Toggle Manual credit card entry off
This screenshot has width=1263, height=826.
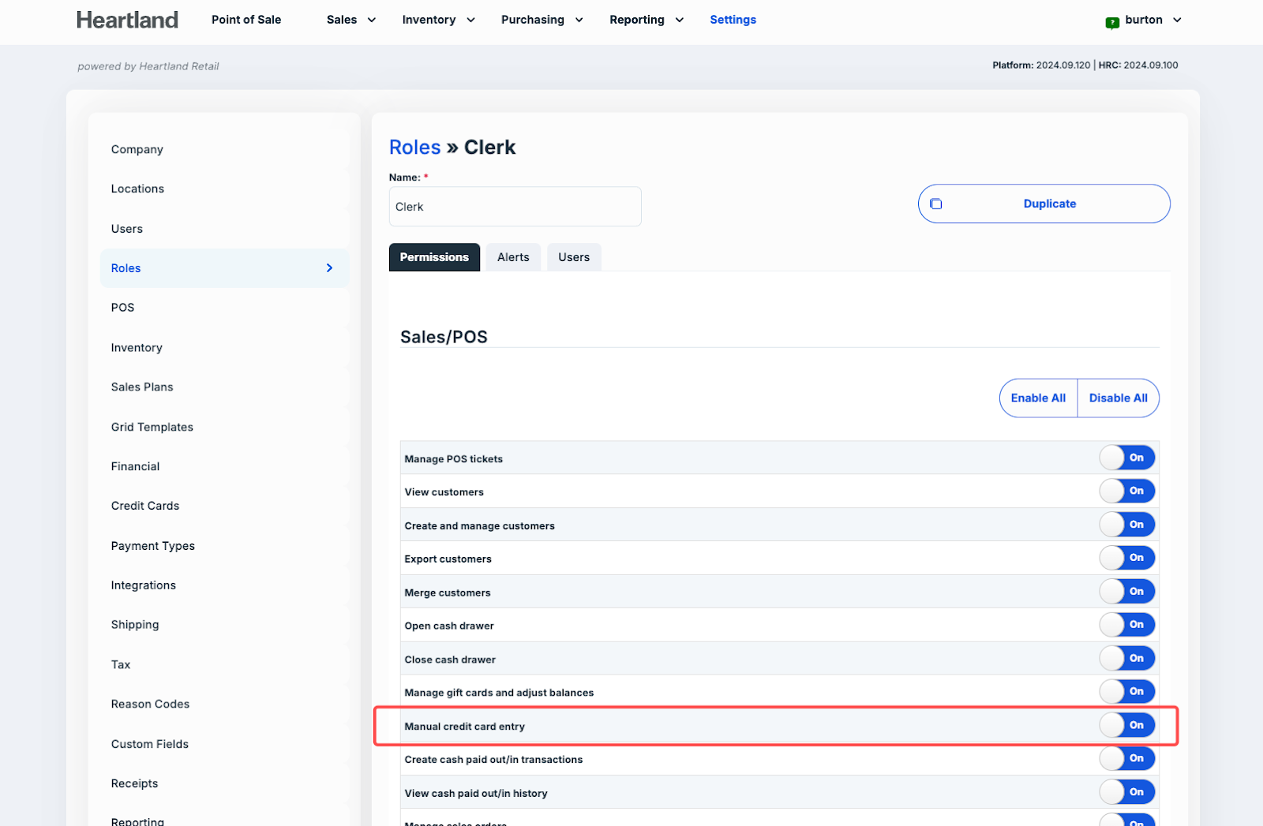click(1126, 725)
